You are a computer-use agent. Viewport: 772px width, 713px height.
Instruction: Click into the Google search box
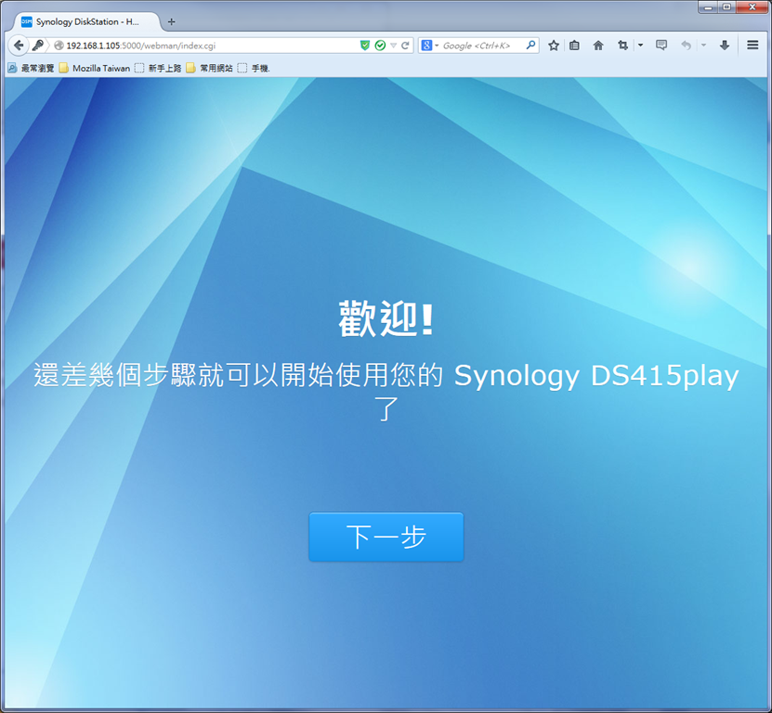click(480, 45)
